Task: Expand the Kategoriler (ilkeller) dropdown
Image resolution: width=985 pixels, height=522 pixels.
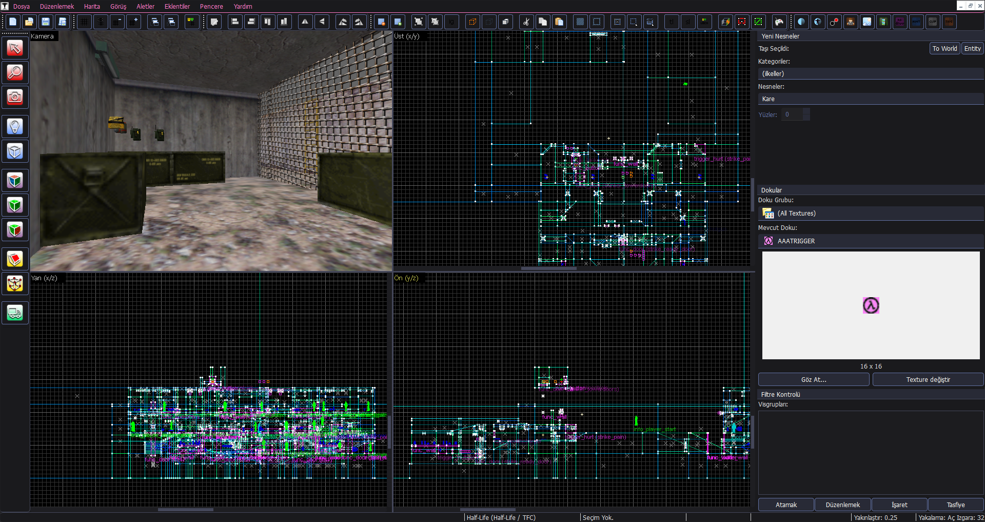Action: click(871, 73)
